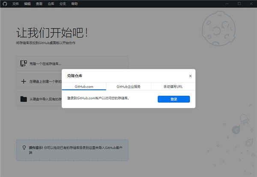Open the 文件 menu
This screenshot has height=177, width=257.
[15, 3]
